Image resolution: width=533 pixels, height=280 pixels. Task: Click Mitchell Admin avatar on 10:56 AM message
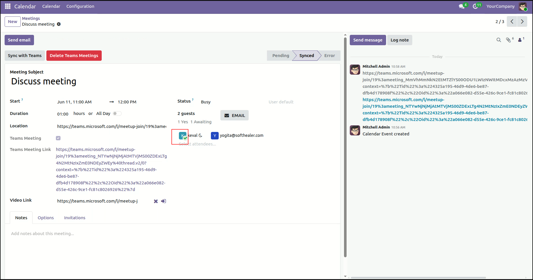(355, 130)
